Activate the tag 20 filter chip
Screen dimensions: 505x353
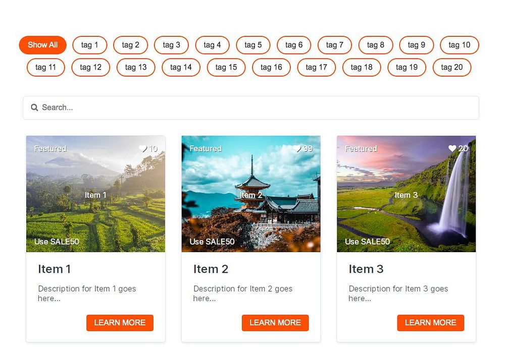pyautogui.click(x=452, y=68)
